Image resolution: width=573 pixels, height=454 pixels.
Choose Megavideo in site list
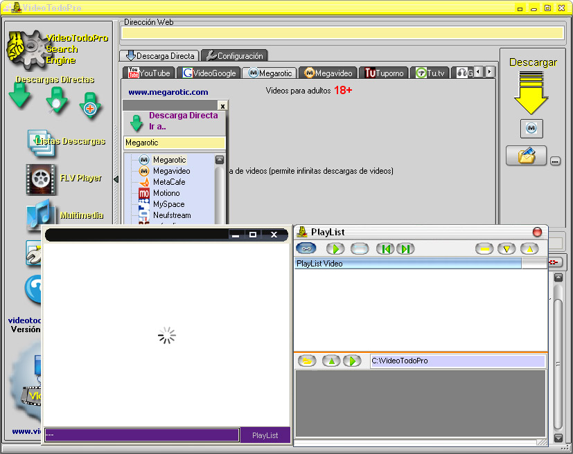171,171
